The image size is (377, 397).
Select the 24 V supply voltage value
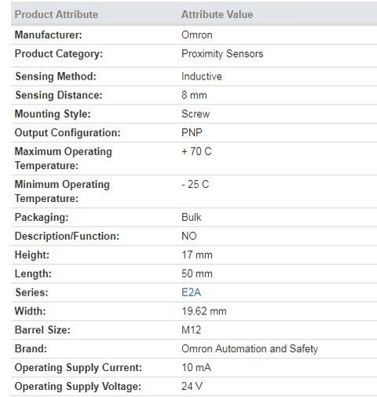click(x=192, y=386)
